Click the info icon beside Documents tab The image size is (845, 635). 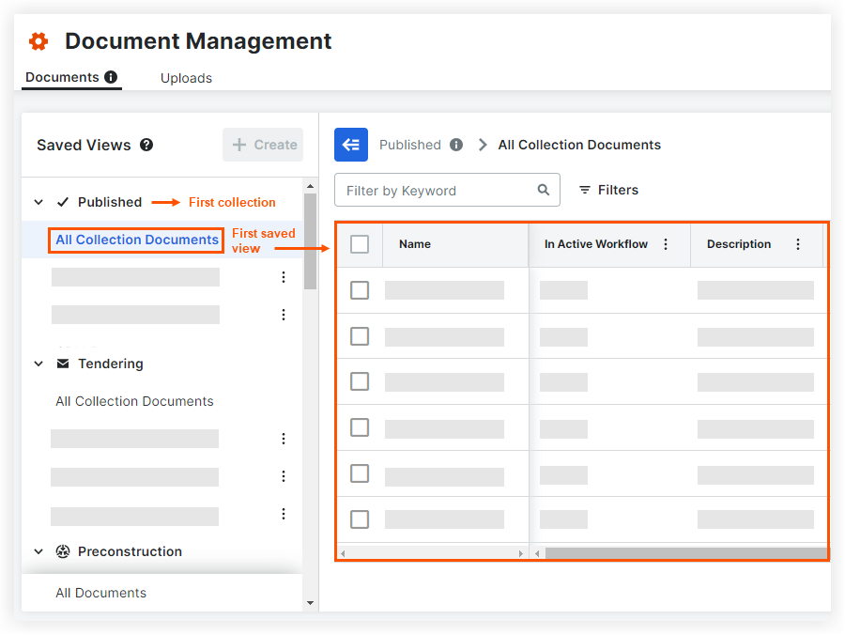click(111, 77)
